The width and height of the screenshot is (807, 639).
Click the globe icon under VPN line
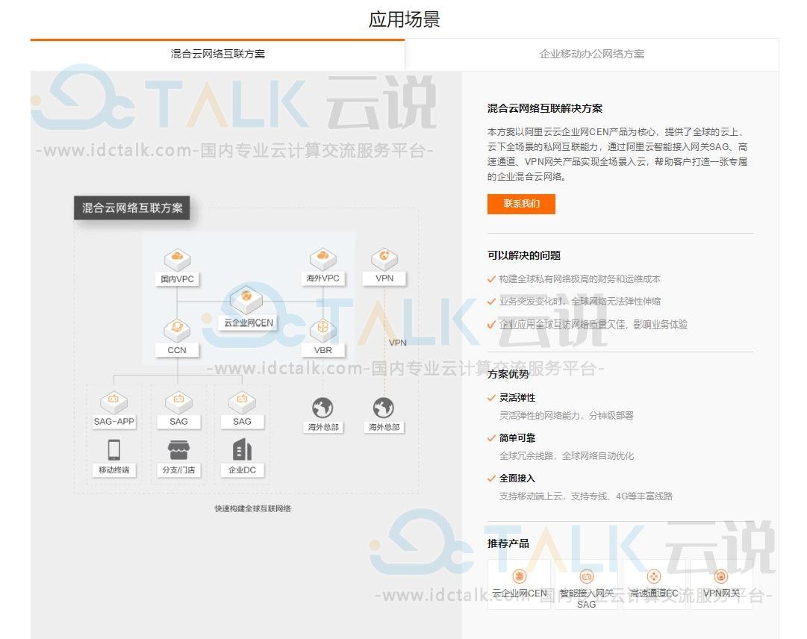(x=384, y=408)
